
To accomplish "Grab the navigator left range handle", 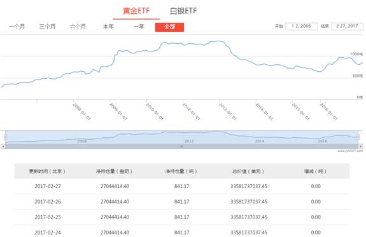I will 5,137.
